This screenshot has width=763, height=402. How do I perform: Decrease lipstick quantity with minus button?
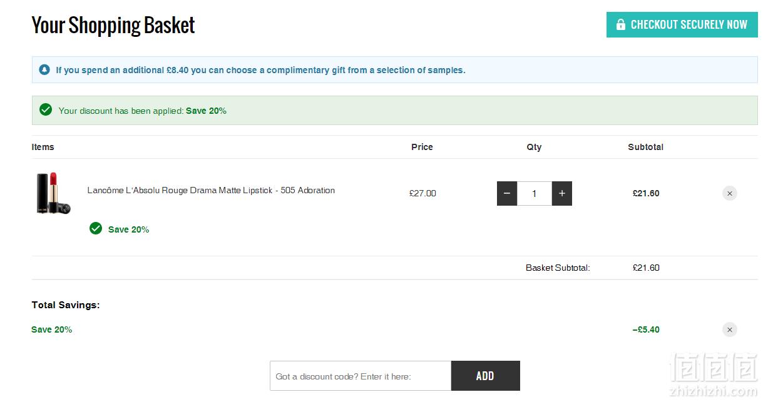coord(507,194)
